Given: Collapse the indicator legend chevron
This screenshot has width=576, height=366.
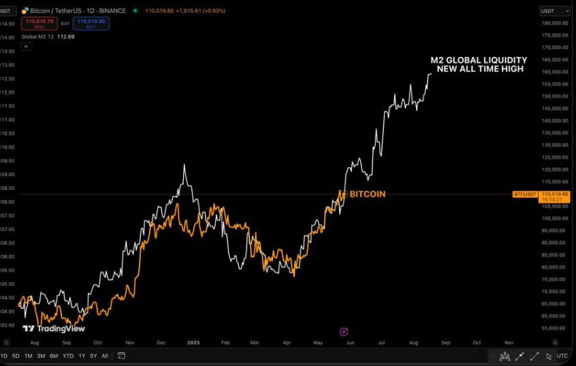Looking at the screenshot, I should point(26,47).
